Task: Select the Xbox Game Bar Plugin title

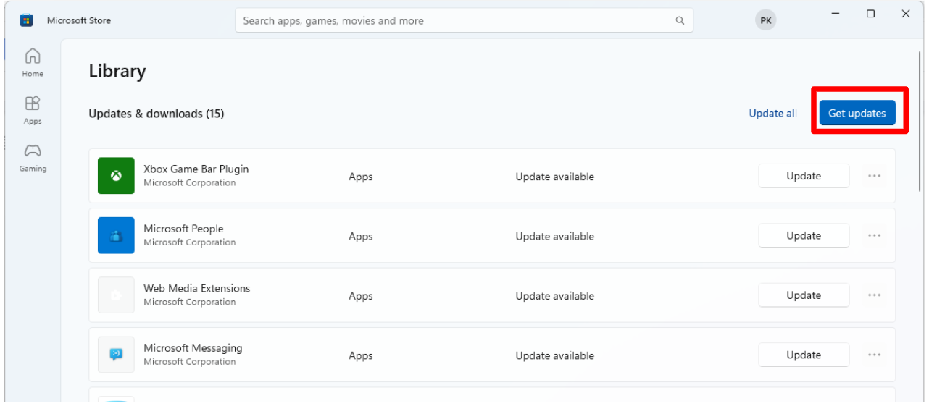Action: (x=196, y=169)
